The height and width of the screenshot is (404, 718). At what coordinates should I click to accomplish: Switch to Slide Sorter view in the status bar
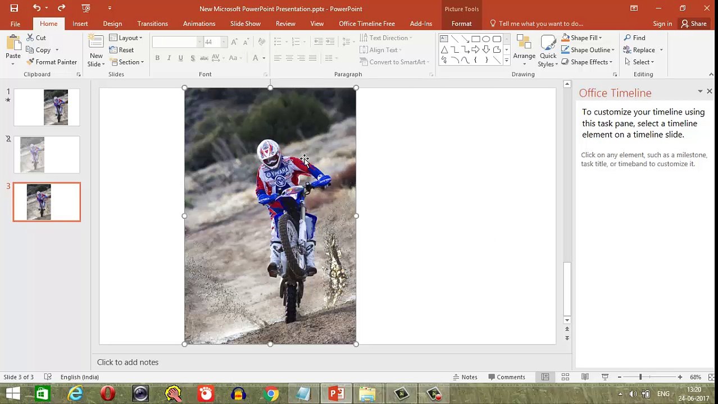[565, 377]
